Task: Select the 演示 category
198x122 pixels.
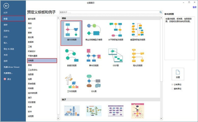Action: point(30,98)
